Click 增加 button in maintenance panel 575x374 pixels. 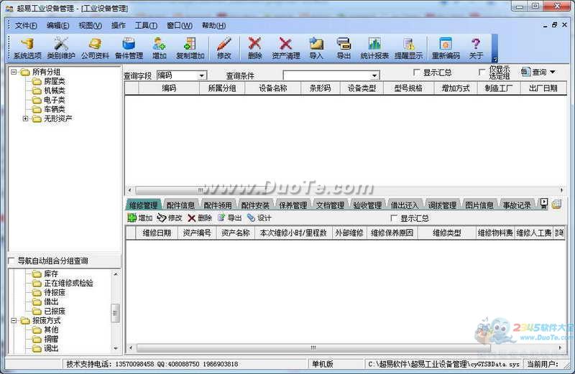(139, 218)
